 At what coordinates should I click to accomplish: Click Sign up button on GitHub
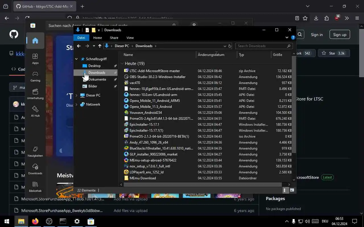[340, 35]
